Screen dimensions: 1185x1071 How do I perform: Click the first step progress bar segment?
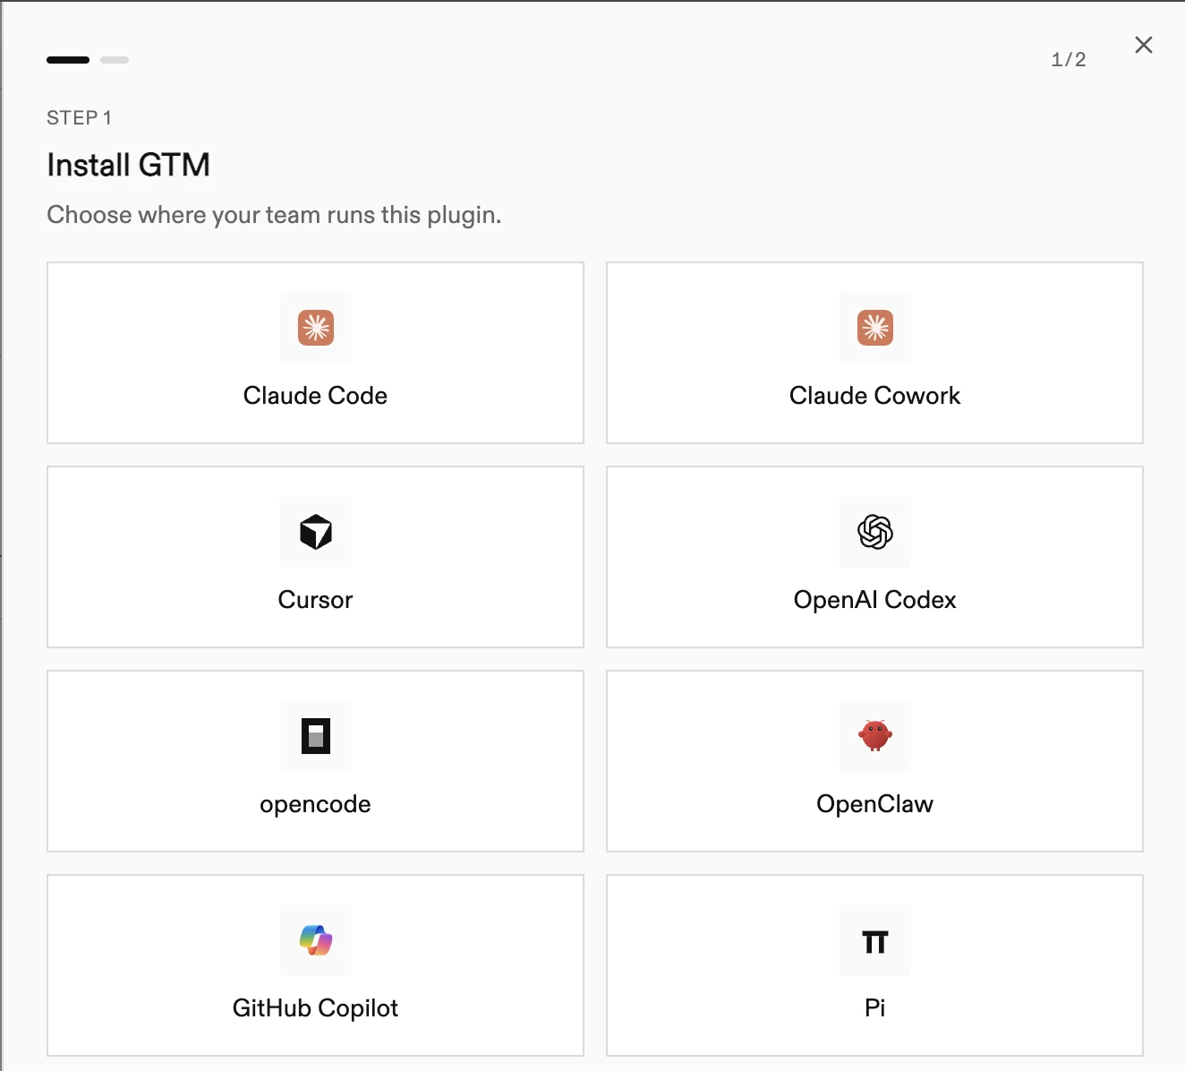point(68,60)
